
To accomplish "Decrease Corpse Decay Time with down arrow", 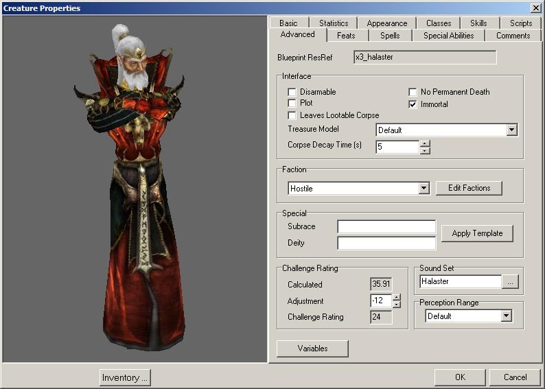I will pyautogui.click(x=425, y=150).
